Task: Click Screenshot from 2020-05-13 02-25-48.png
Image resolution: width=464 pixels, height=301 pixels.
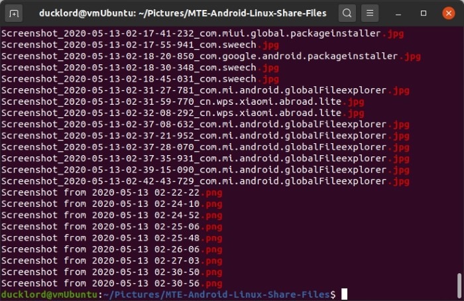Action: 111,237
